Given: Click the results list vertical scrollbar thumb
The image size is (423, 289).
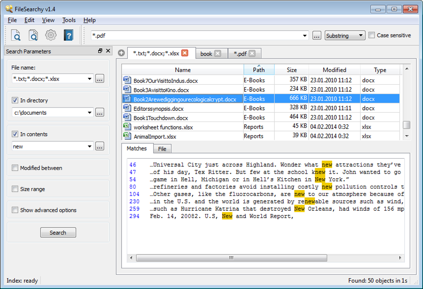Looking at the screenshot, I should pyautogui.click(x=406, y=125).
